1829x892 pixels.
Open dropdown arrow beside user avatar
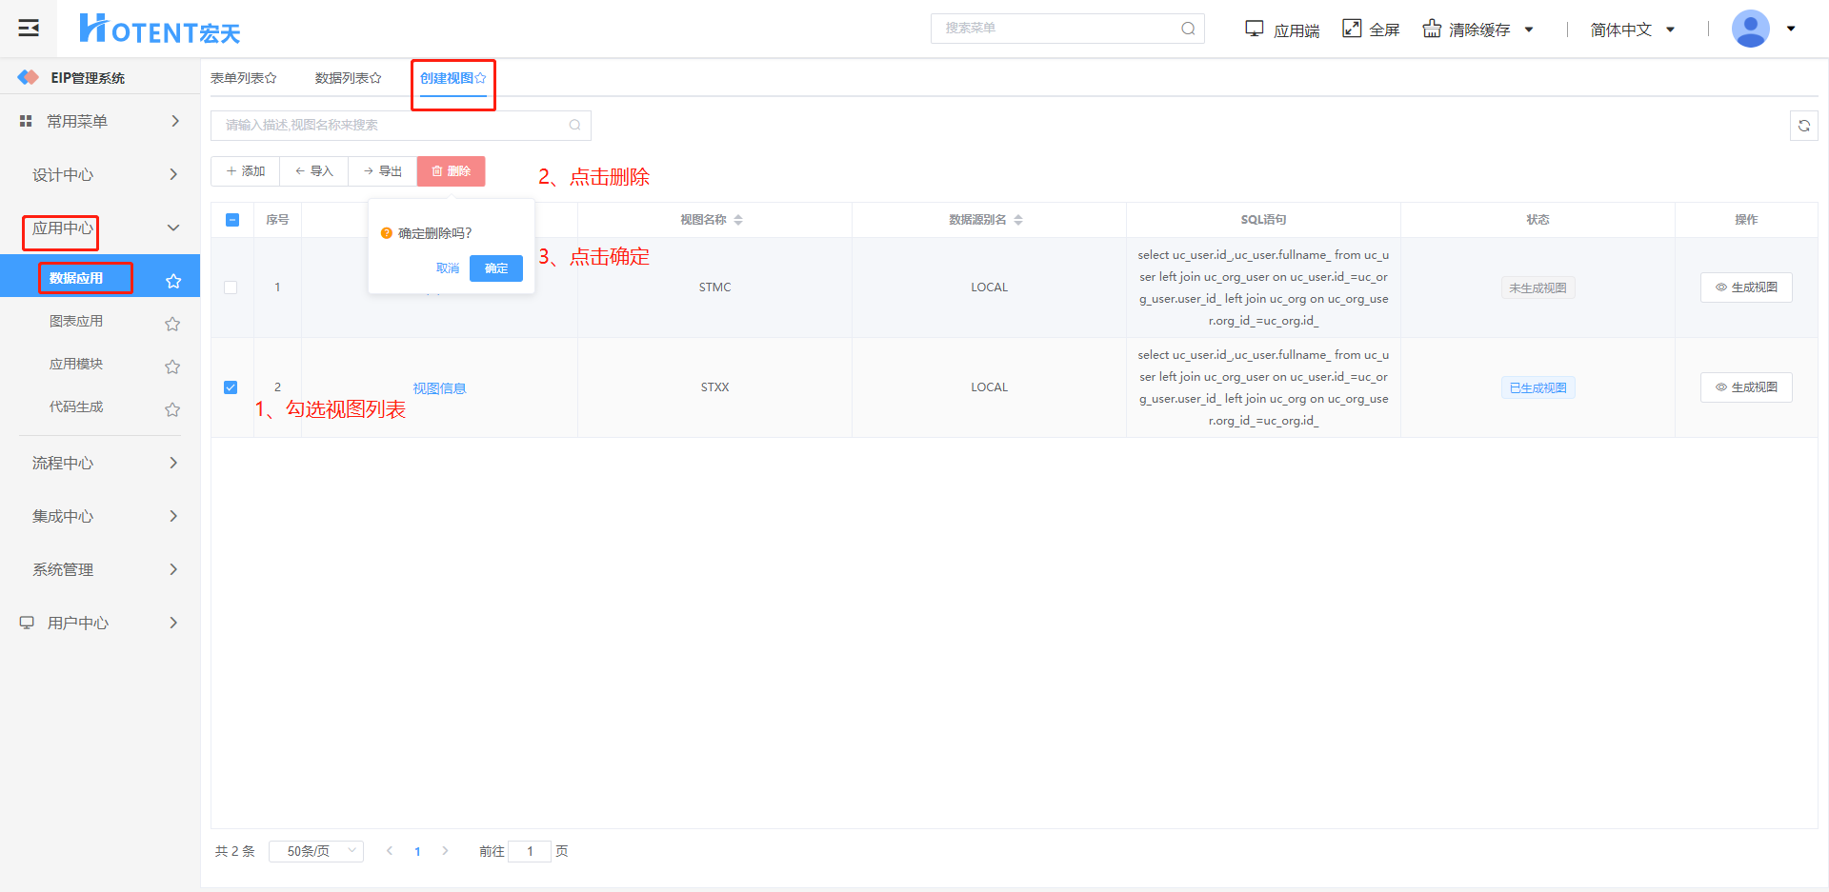coord(1791,29)
